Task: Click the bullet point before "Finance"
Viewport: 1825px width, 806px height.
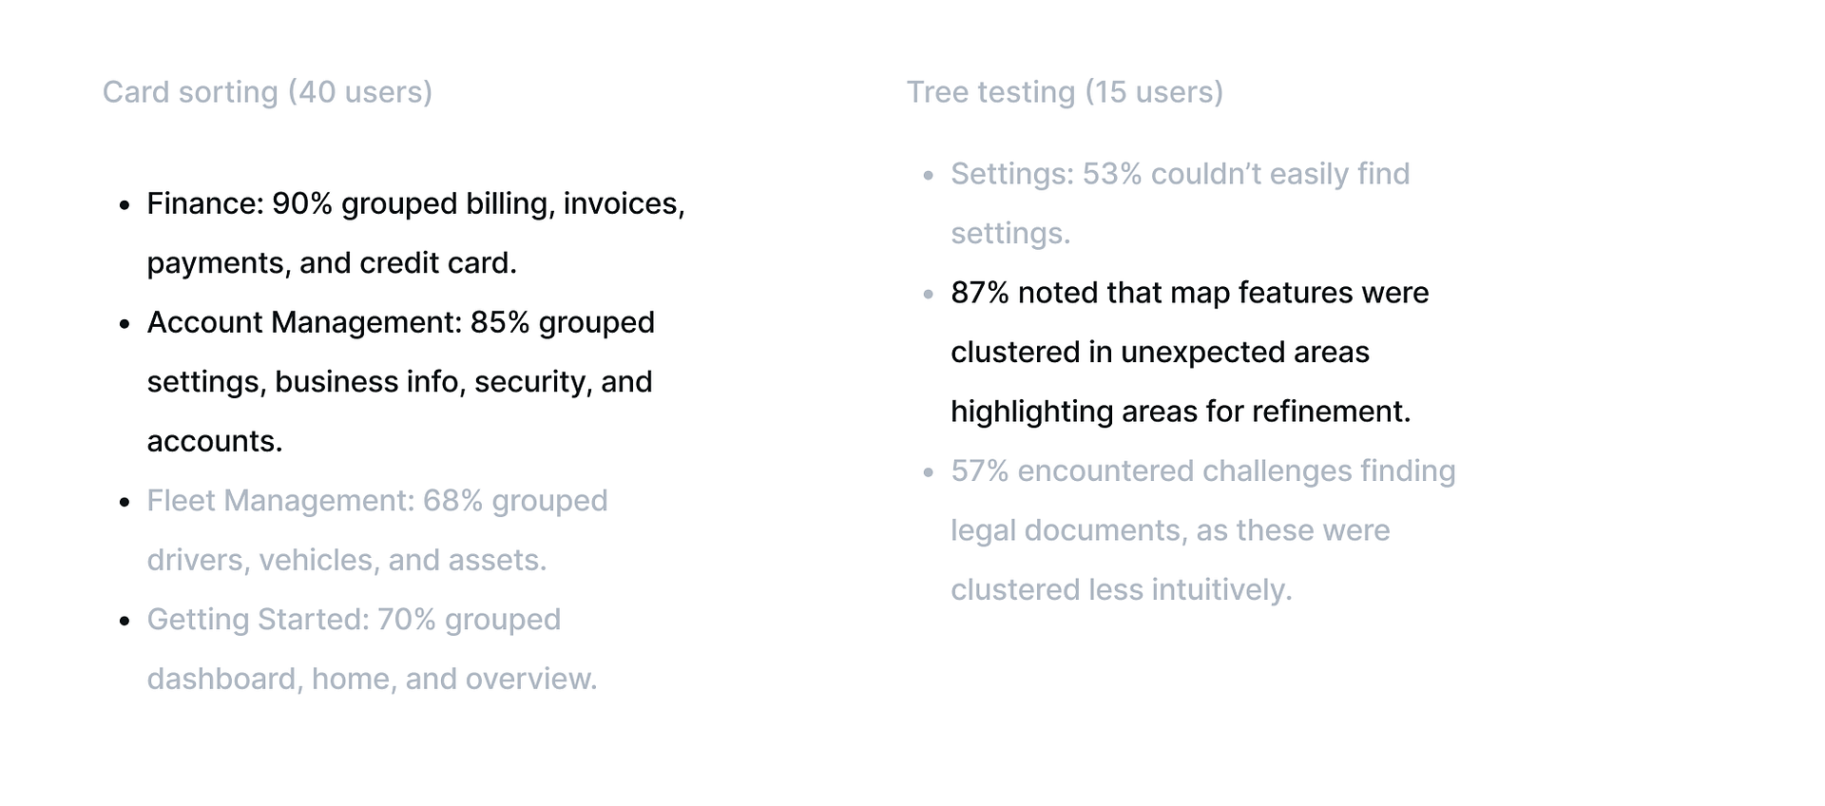Action: point(125,205)
